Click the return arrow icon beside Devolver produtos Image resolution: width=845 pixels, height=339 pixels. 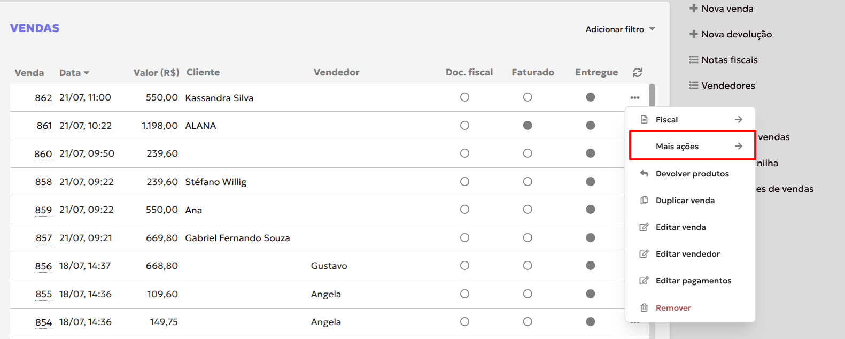644,174
